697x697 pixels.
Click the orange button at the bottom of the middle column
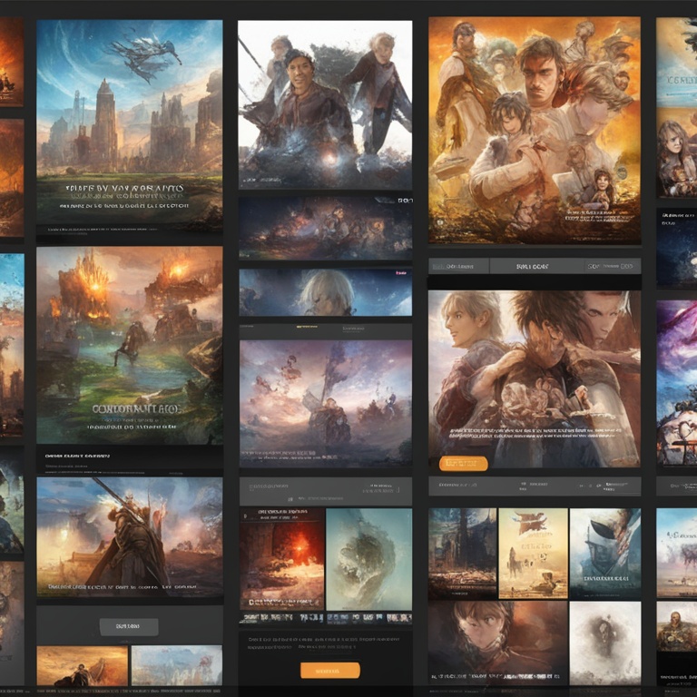tap(329, 671)
